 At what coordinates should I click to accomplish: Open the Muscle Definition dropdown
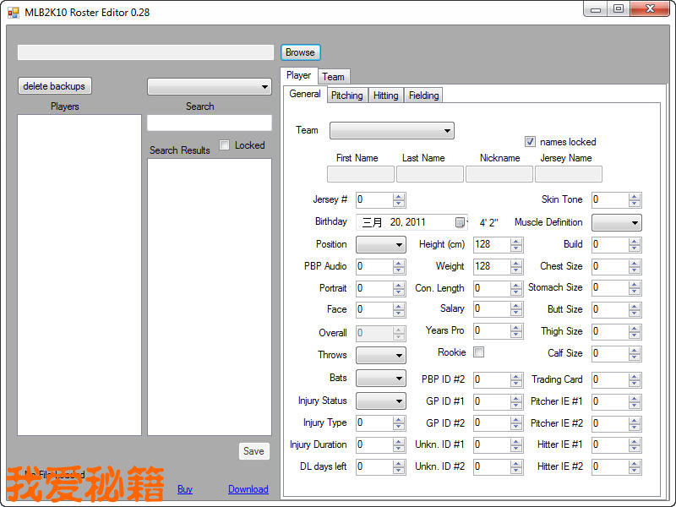tap(616, 223)
